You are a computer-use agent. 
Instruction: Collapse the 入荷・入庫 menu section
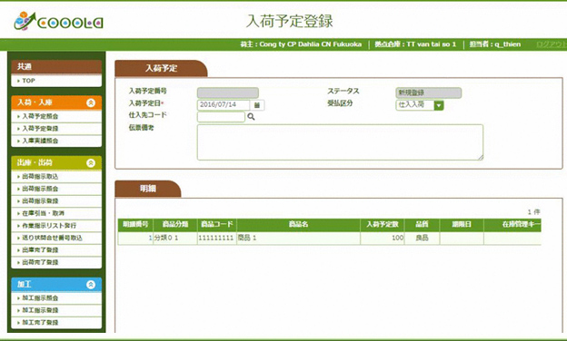[91, 102]
